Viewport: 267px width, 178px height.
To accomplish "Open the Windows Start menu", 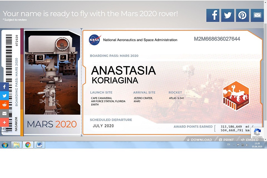I will coord(5,145).
